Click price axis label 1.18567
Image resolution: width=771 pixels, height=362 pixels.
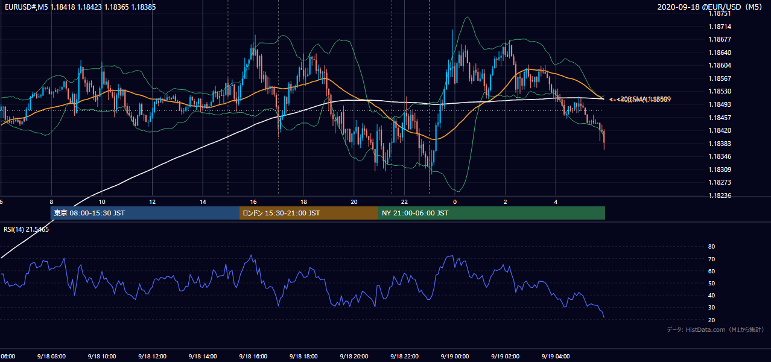720,78
